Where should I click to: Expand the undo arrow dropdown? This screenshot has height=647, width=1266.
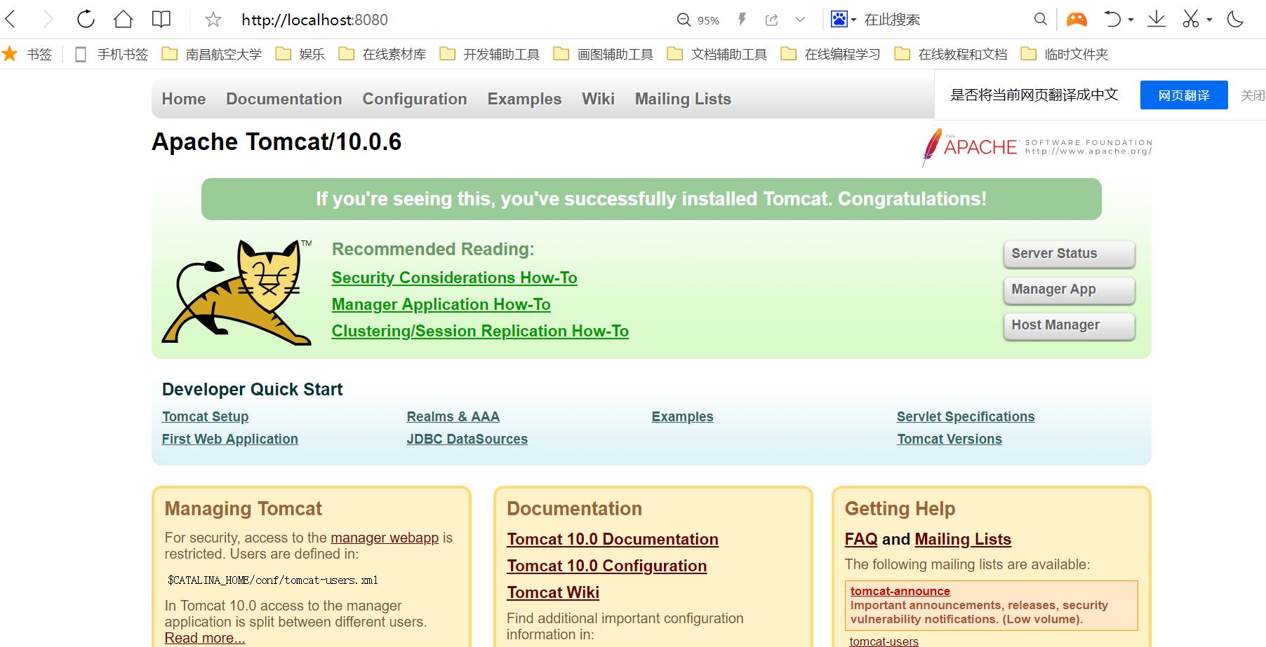1131,20
